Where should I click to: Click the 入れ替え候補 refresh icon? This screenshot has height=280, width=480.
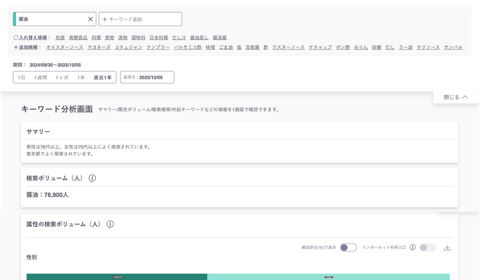coord(16,38)
